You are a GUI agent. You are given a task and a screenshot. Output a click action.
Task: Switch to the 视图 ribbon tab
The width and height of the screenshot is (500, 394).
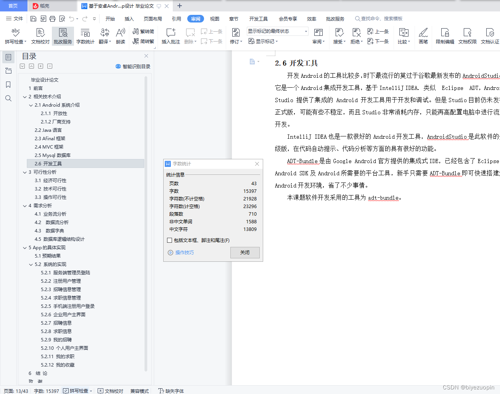pyautogui.click(x=215, y=19)
